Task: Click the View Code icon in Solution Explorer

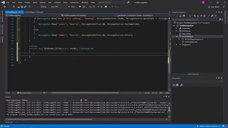Action: coord(209,16)
